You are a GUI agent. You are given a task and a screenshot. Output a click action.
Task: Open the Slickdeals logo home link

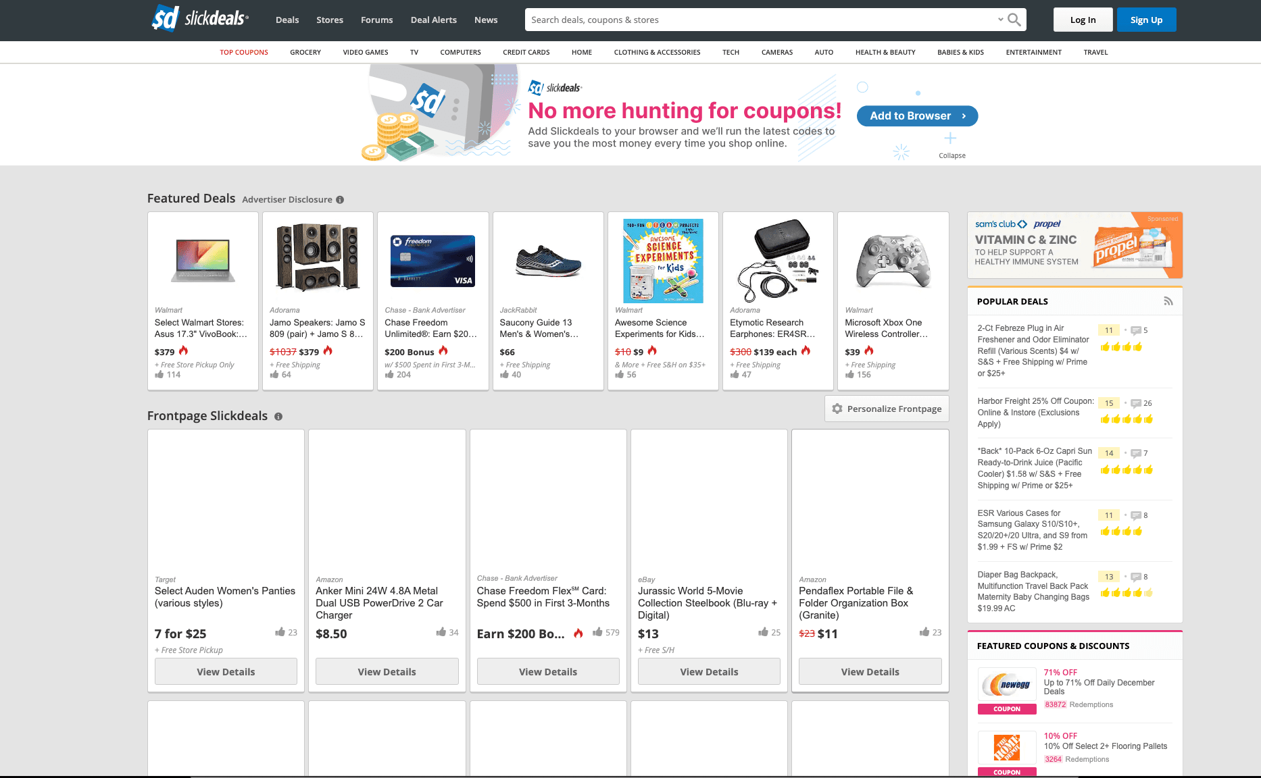coord(200,19)
